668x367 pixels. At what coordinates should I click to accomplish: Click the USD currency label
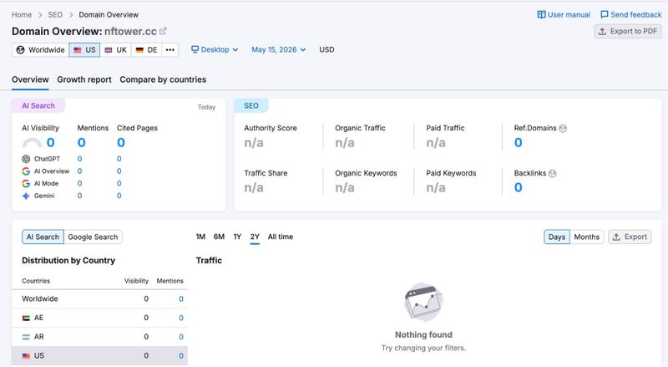coord(326,49)
